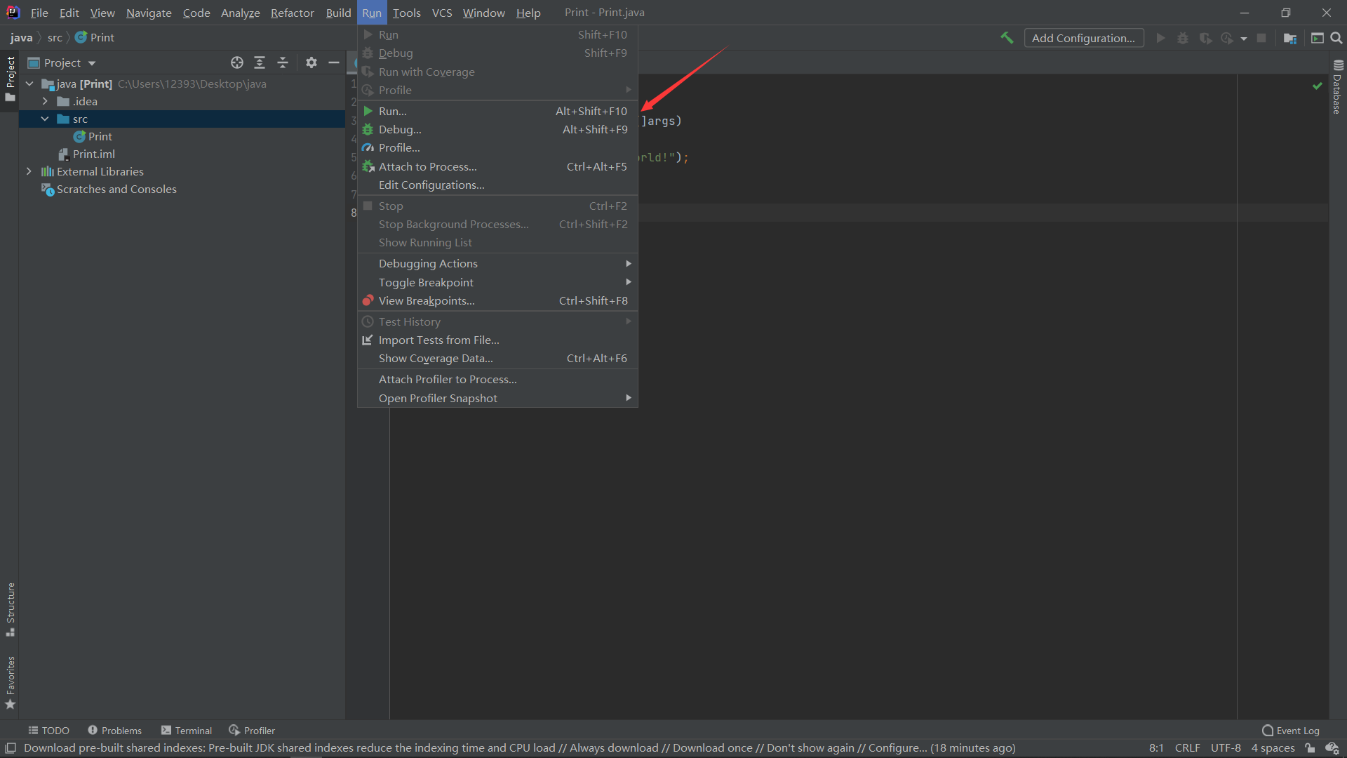
Task: Click Expand All icon in Project panel
Action: pos(260,62)
